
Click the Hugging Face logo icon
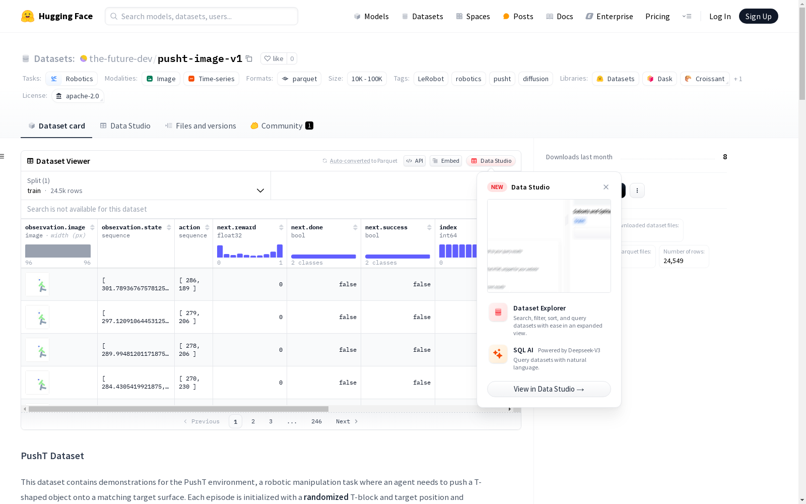pyautogui.click(x=28, y=16)
